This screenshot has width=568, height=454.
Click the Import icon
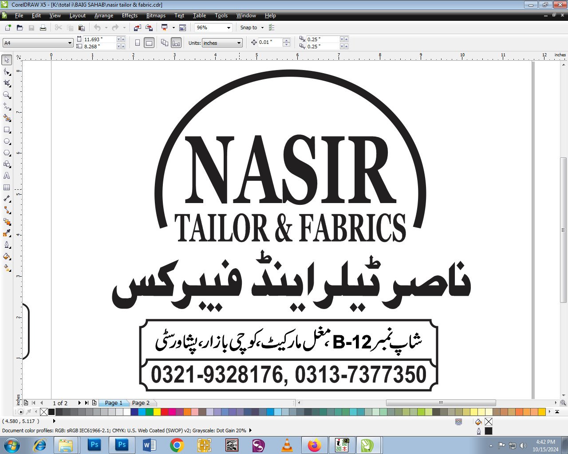(x=138, y=27)
